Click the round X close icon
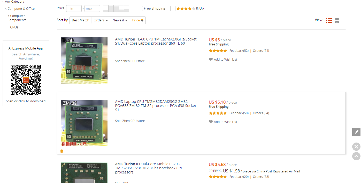 [x=356, y=147]
